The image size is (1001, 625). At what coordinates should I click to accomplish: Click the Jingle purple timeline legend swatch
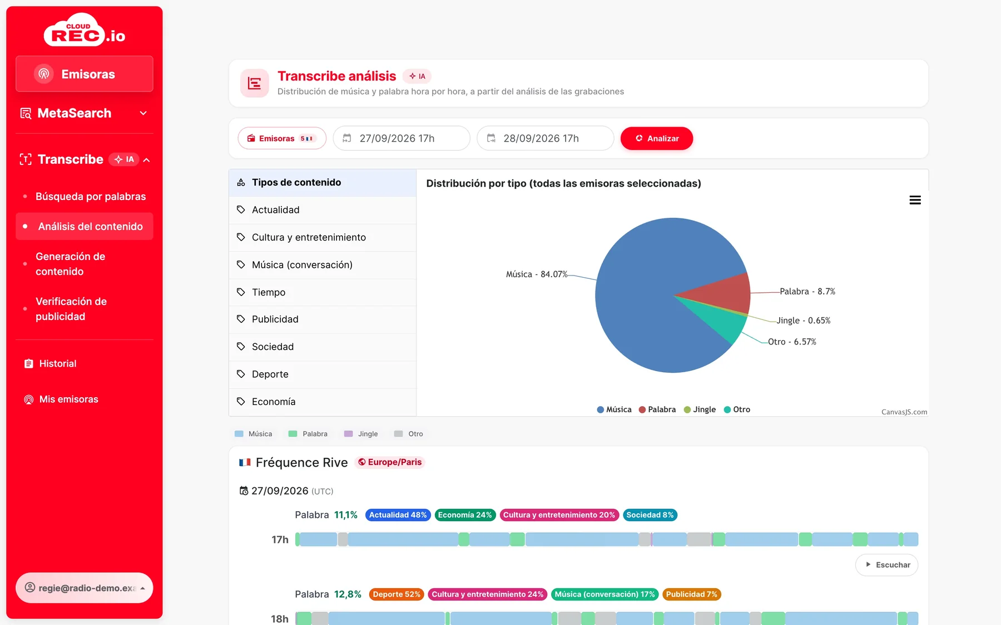point(348,434)
